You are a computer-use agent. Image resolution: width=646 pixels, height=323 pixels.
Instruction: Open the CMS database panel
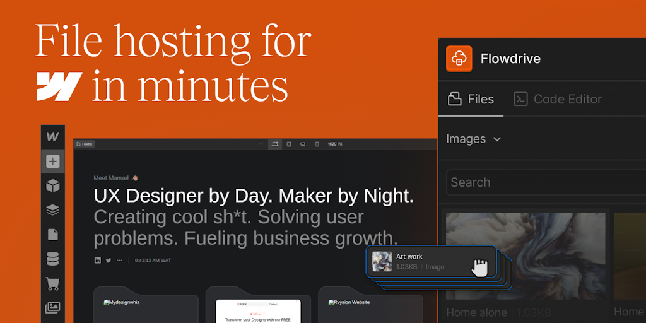click(53, 259)
